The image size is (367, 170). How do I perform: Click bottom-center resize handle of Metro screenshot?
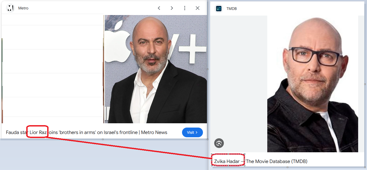click(103, 139)
